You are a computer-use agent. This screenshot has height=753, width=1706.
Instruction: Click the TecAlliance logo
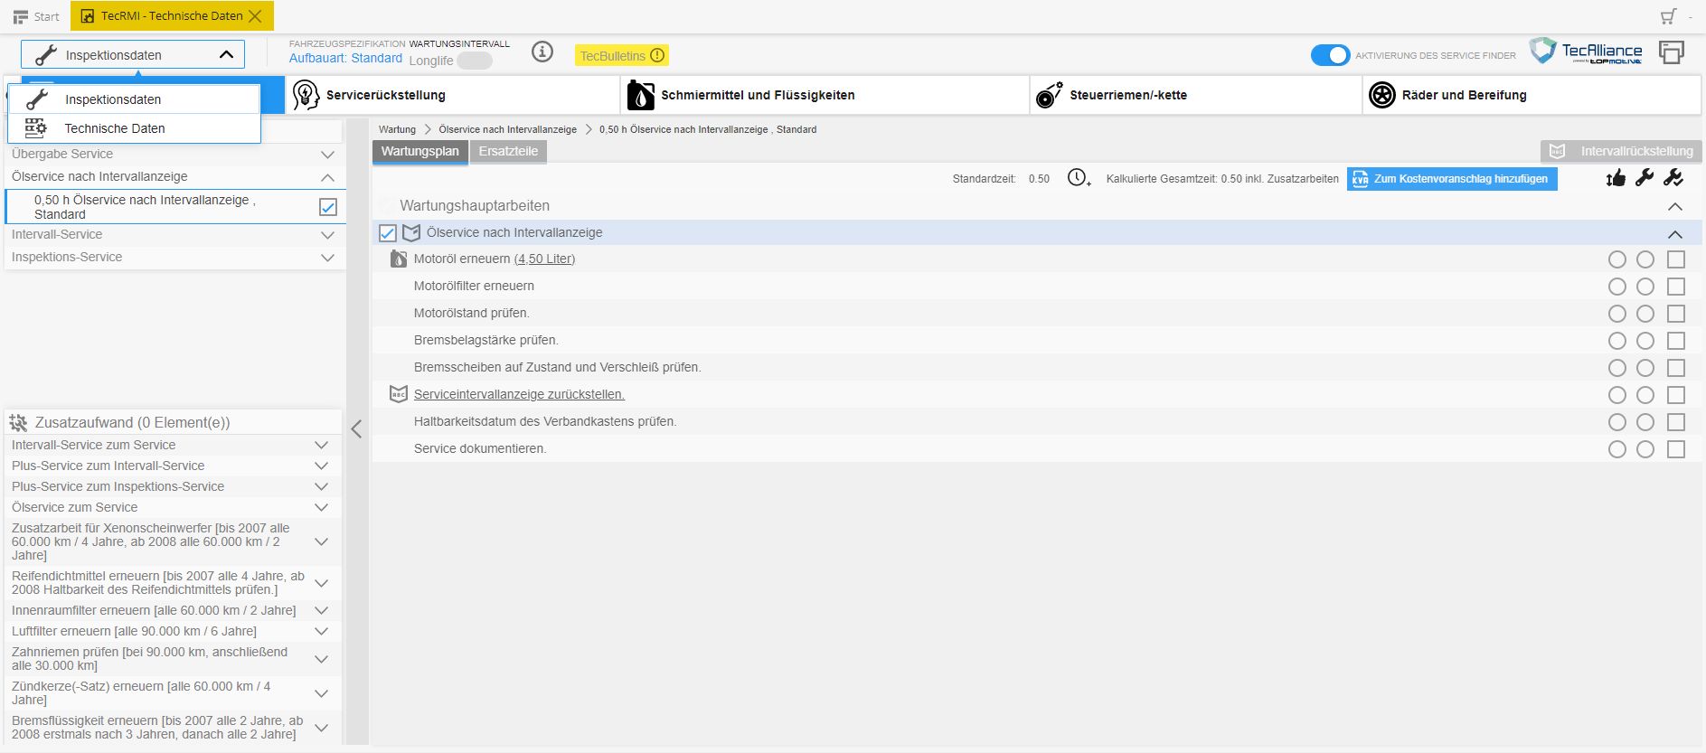pos(1586,52)
